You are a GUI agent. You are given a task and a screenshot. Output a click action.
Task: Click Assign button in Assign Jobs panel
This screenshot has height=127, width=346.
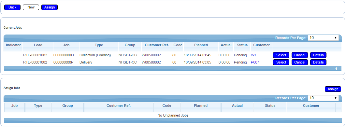(333, 89)
